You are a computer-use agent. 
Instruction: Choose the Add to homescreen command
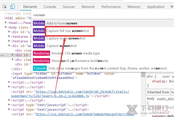click(62, 23)
